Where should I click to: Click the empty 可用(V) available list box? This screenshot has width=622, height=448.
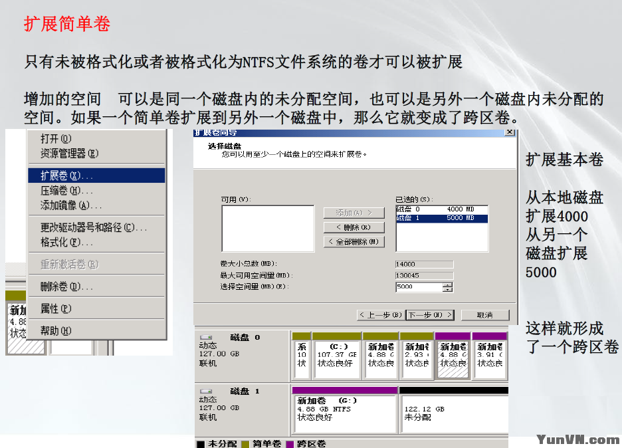268,229
